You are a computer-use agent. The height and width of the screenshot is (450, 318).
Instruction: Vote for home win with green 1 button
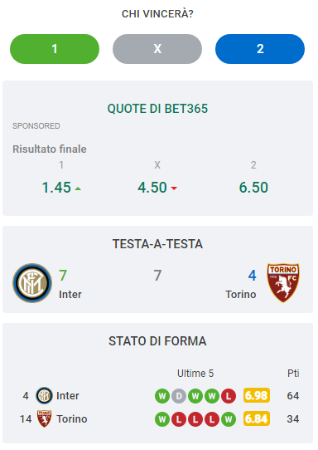point(55,49)
